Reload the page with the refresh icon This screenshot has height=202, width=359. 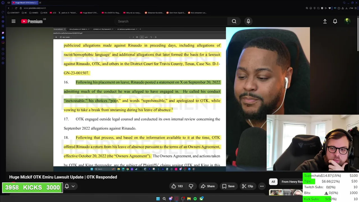coord(16,8)
